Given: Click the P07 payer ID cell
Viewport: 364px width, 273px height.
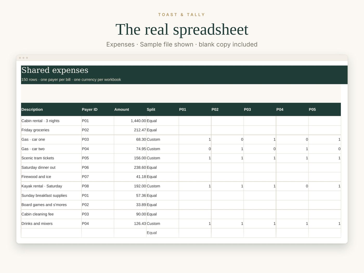Looking at the screenshot, I should pos(98,177).
